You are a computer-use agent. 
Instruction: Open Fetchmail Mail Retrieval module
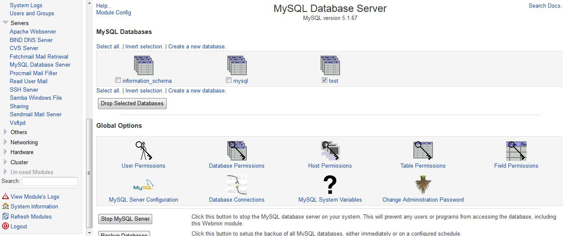[39, 56]
